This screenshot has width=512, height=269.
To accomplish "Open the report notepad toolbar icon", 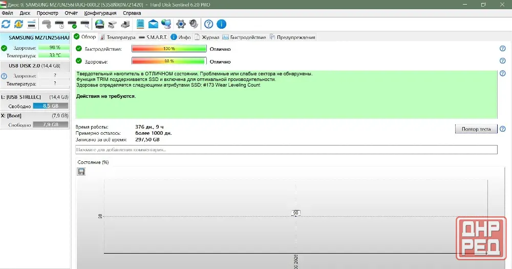I will [140, 24].
